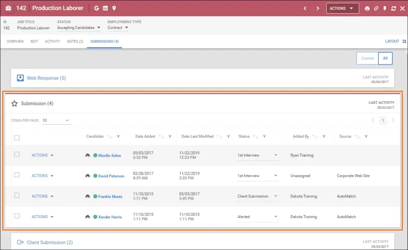Open ACTIONS menu for David Peterson
Image resolution: width=408 pixels, height=250 pixels.
pos(42,176)
